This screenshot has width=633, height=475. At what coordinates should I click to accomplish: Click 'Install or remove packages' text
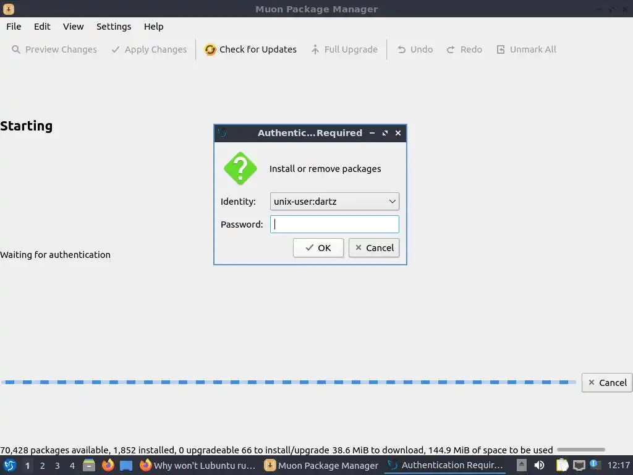coord(325,169)
